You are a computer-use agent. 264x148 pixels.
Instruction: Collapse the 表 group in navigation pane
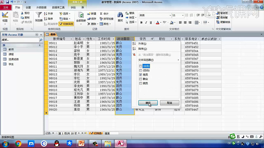click(x=40, y=45)
